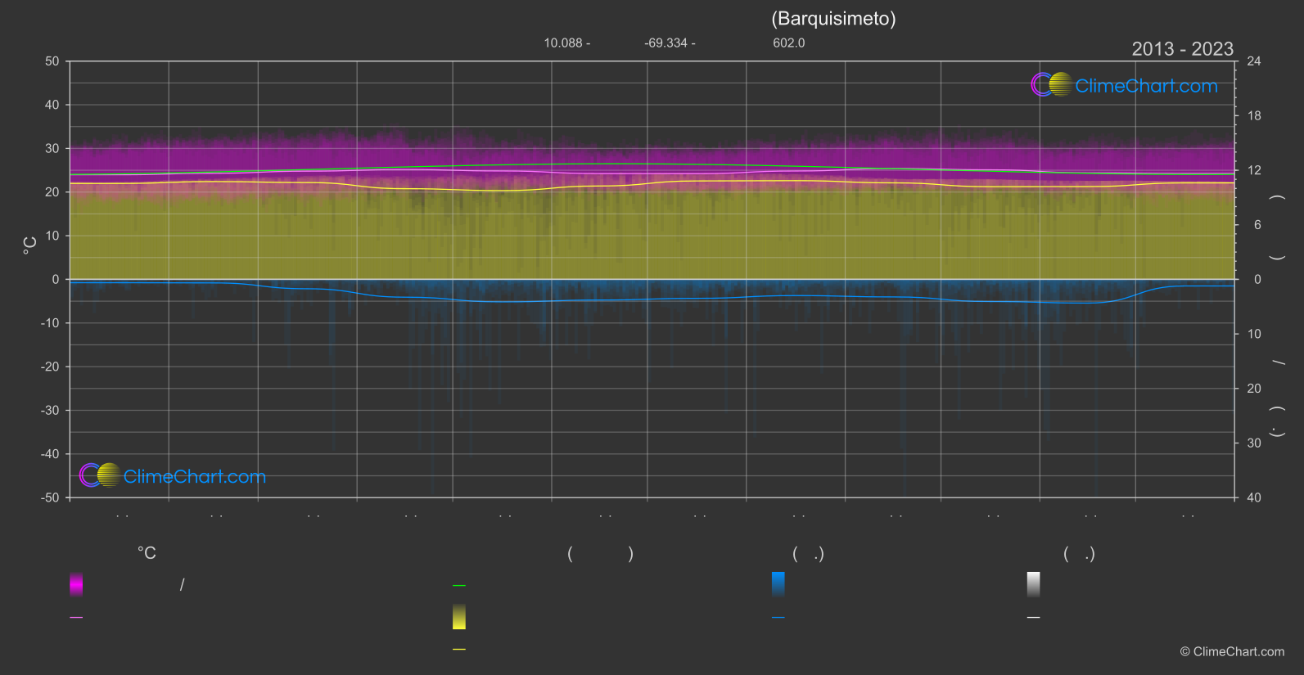Open the ClimeChart.com text link at top right
The width and height of the screenshot is (1304, 675).
(1146, 86)
